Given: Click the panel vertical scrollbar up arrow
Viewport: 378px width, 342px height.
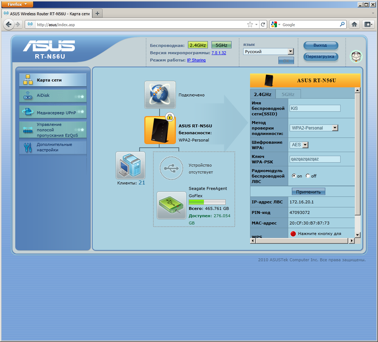Looking at the screenshot, I should pos(358,90).
